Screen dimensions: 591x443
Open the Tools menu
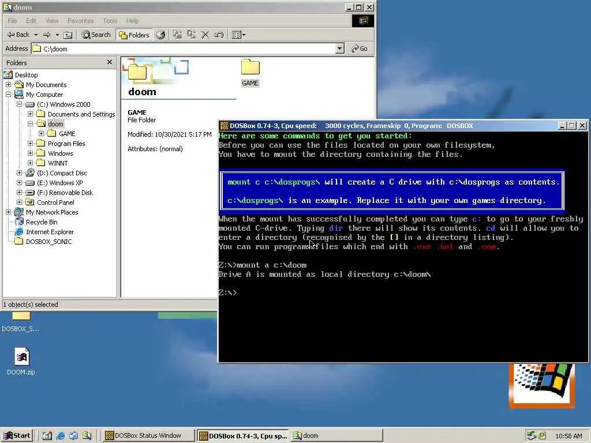[x=110, y=21]
